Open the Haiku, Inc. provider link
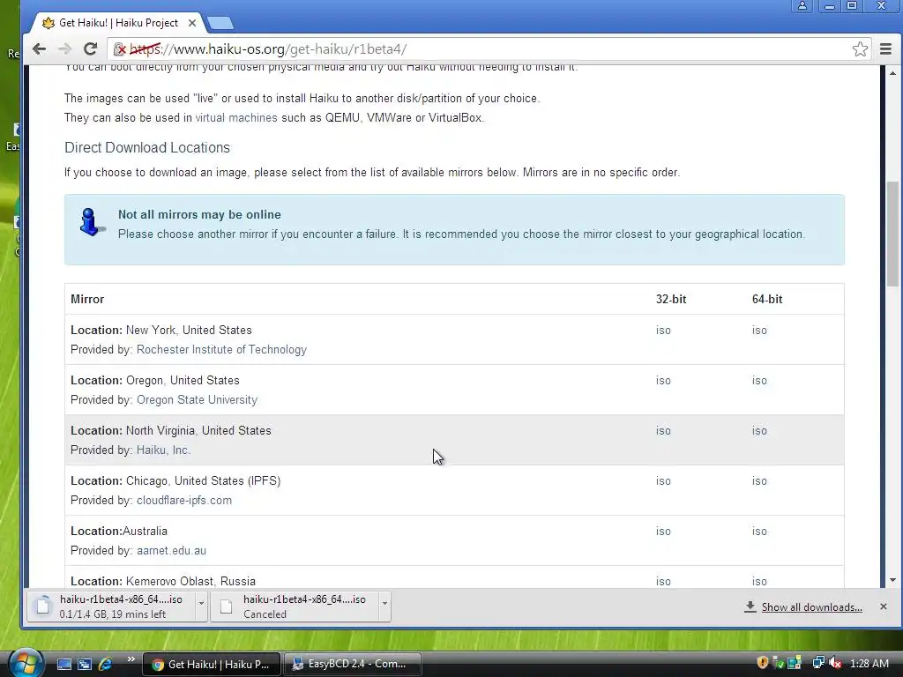Image resolution: width=903 pixels, height=677 pixels. (x=163, y=450)
